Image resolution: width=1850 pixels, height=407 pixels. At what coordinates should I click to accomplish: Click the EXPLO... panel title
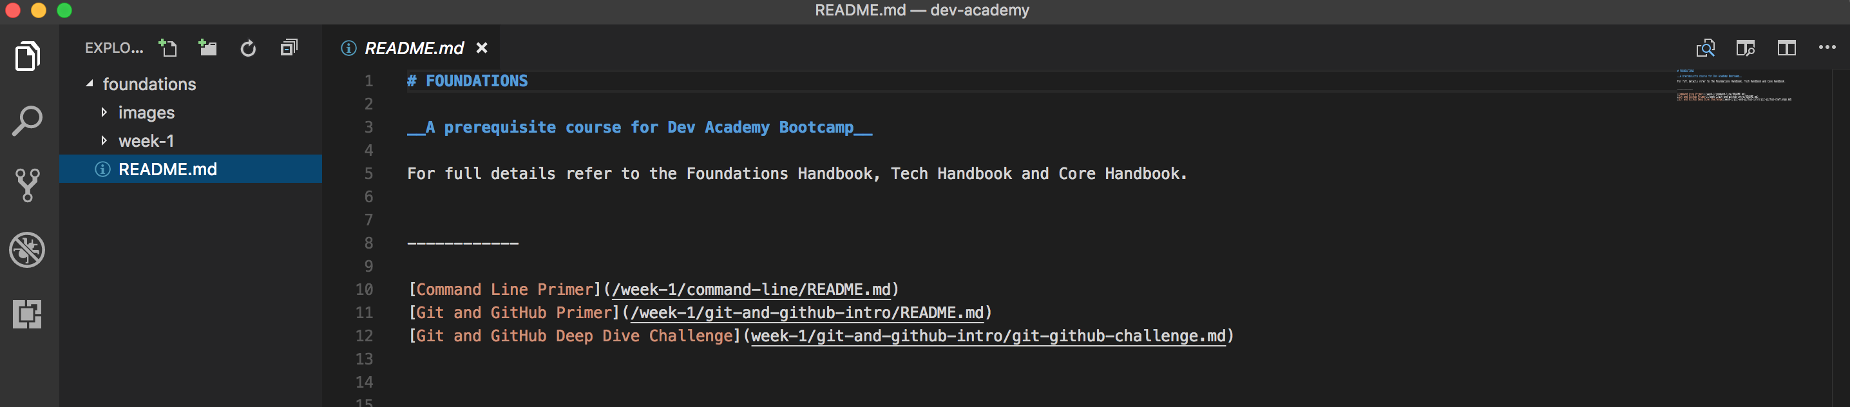point(114,48)
